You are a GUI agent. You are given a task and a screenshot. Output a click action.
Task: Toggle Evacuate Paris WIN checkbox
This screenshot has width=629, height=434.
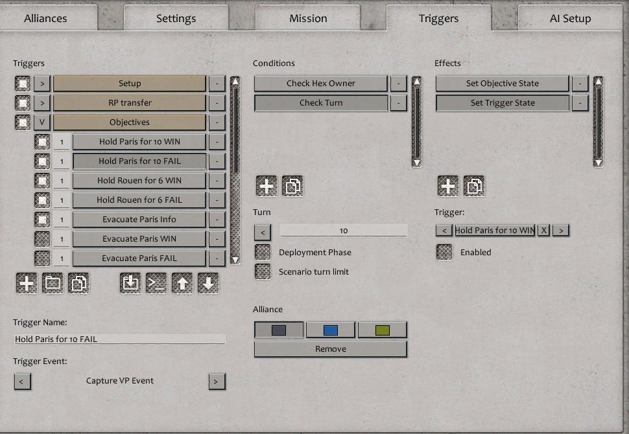point(42,239)
